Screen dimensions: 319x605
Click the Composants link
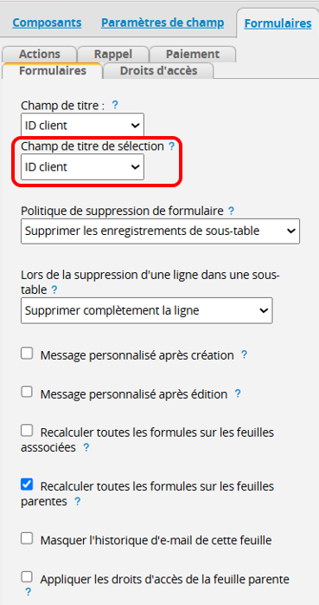[47, 23]
